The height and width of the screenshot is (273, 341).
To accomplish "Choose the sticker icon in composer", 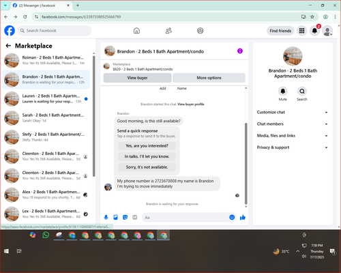I will point(125,217).
